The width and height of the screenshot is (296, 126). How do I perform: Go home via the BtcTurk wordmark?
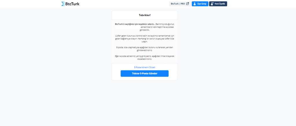tap(72, 4)
